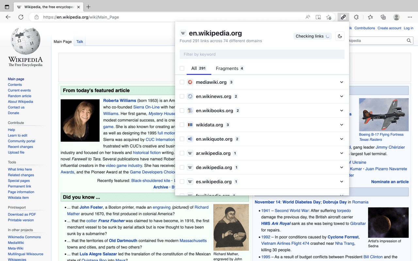Open the Roberta Williams article link
Viewport: 418px width, 261px height.
[120, 100]
